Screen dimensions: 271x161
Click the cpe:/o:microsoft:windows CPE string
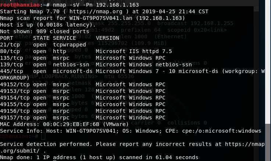(x=222, y=131)
